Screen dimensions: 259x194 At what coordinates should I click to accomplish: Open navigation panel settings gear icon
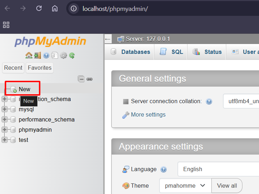63,55
